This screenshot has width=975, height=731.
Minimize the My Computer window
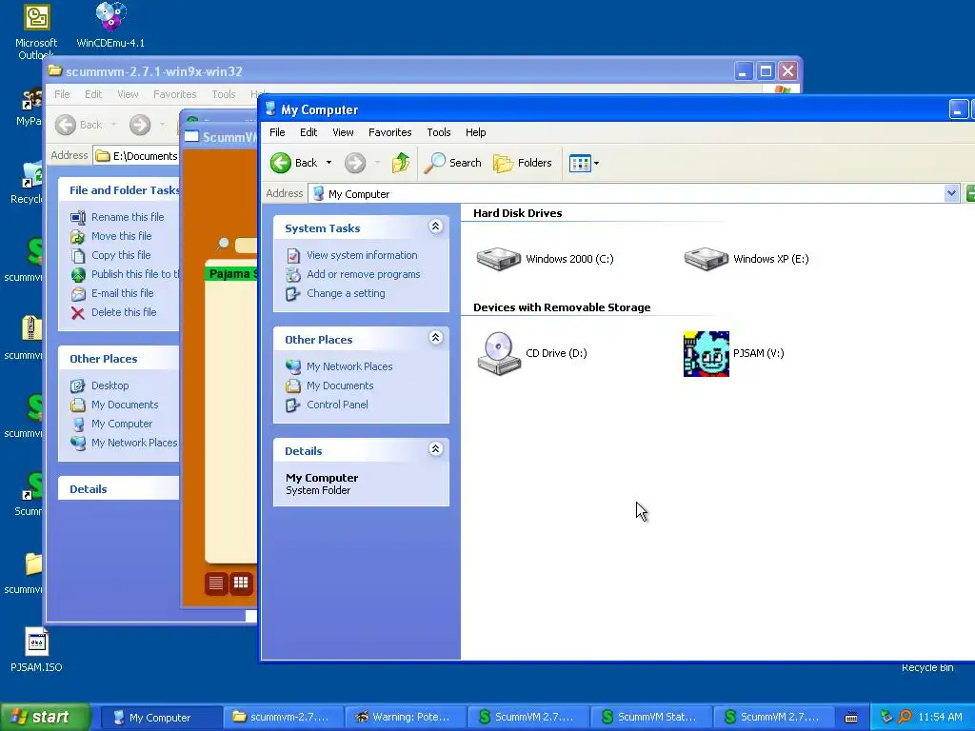click(958, 109)
